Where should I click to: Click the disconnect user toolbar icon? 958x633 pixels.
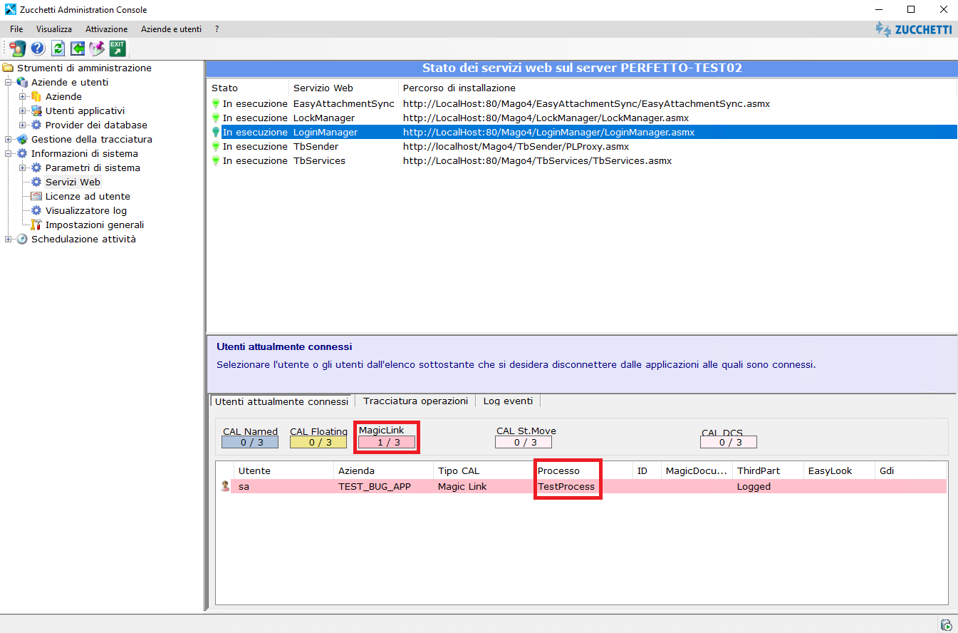pos(17,48)
